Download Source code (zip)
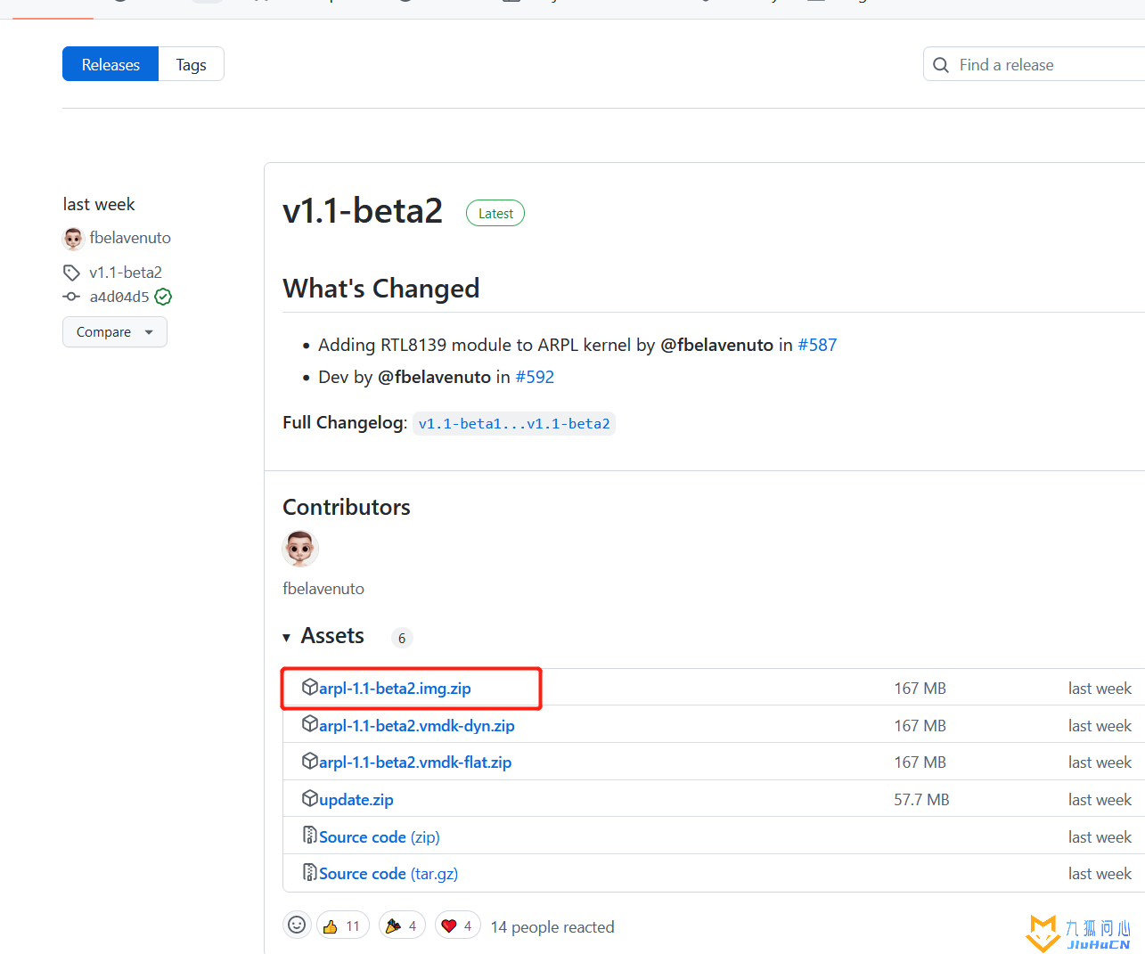The width and height of the screenshot is (1145, 954). pos(380,837)
